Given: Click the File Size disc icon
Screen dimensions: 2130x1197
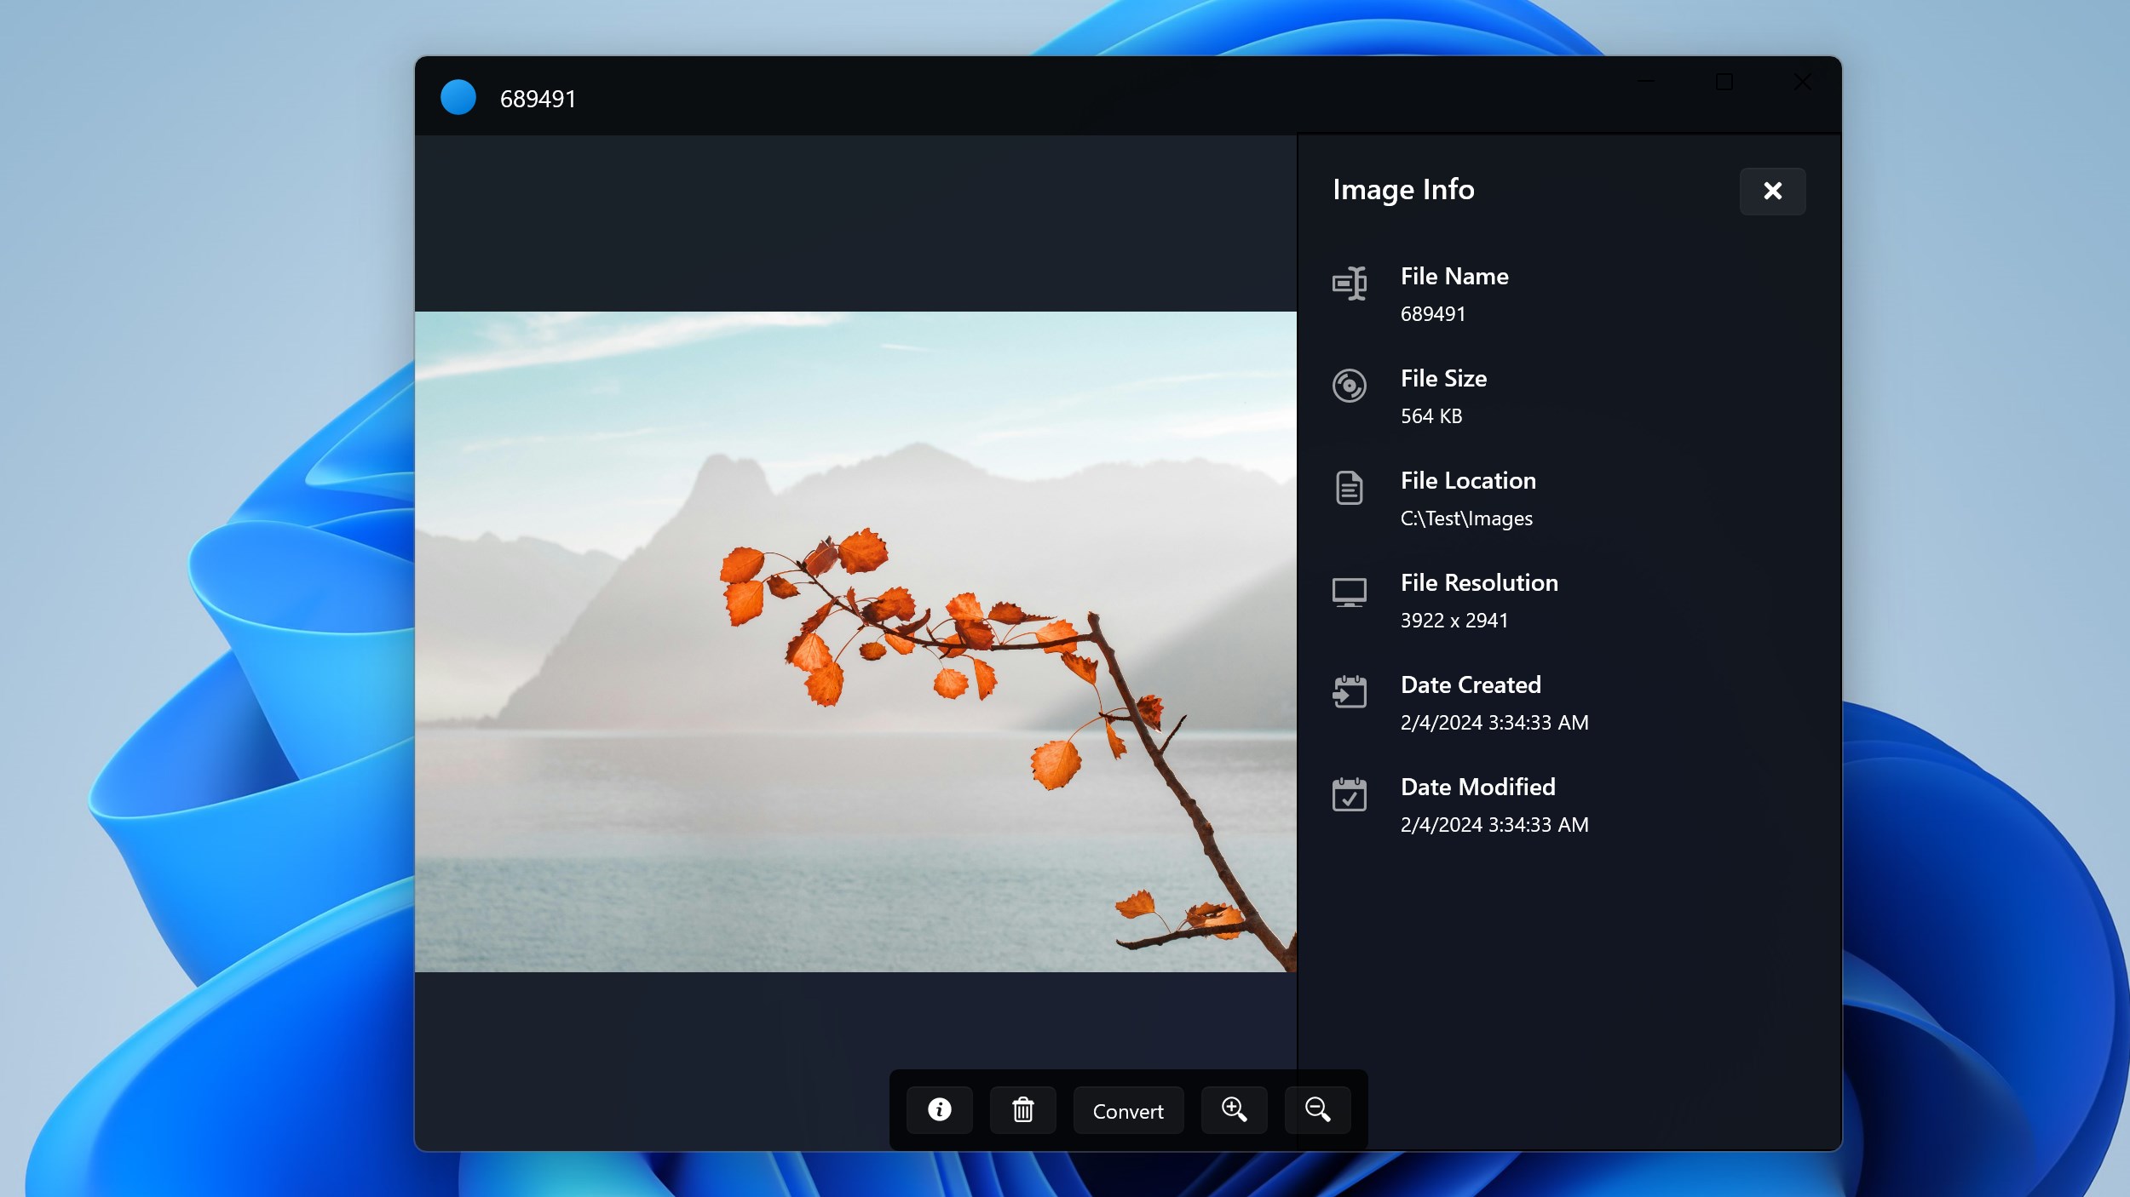Looking at the screenshot, I should 1350,386.
